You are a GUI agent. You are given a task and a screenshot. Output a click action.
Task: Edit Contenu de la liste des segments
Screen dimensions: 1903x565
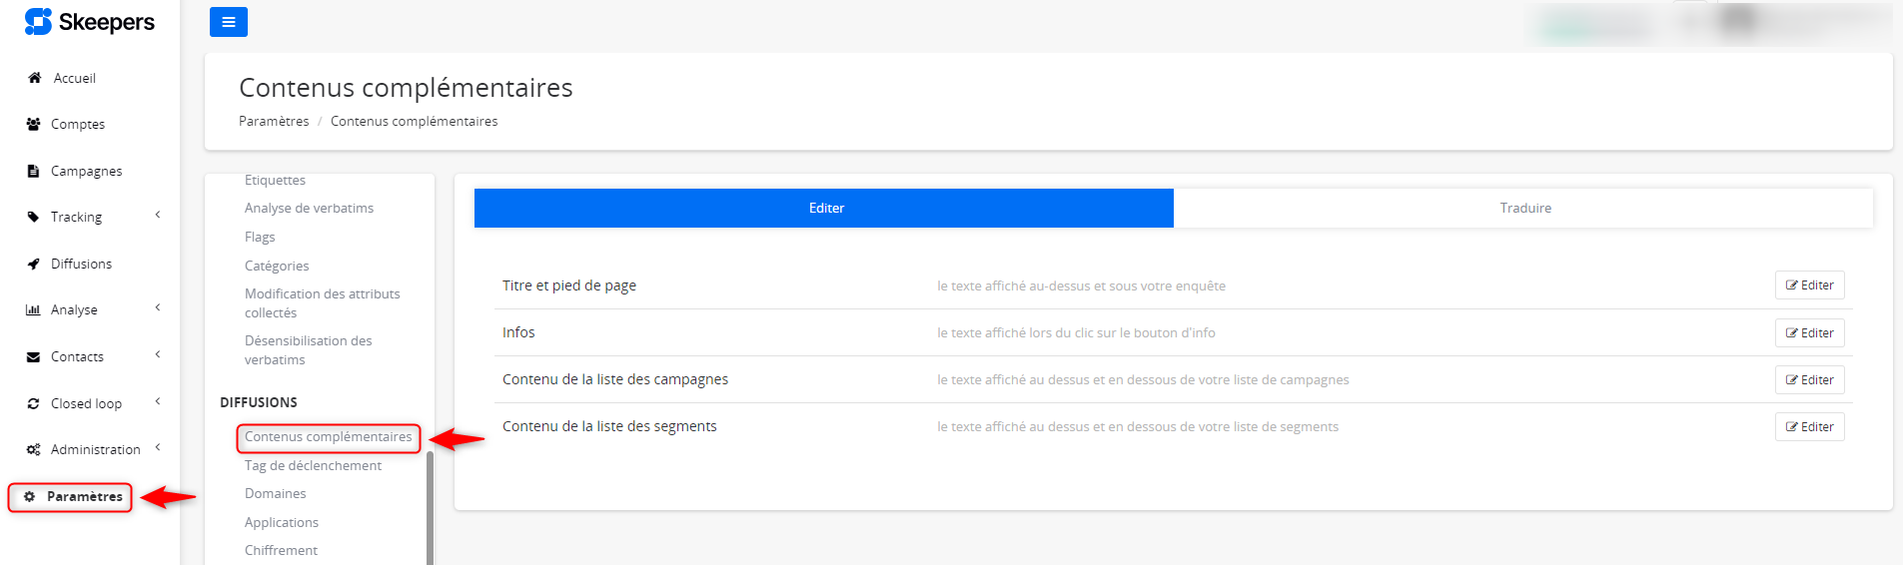(x=1809, y=426)
